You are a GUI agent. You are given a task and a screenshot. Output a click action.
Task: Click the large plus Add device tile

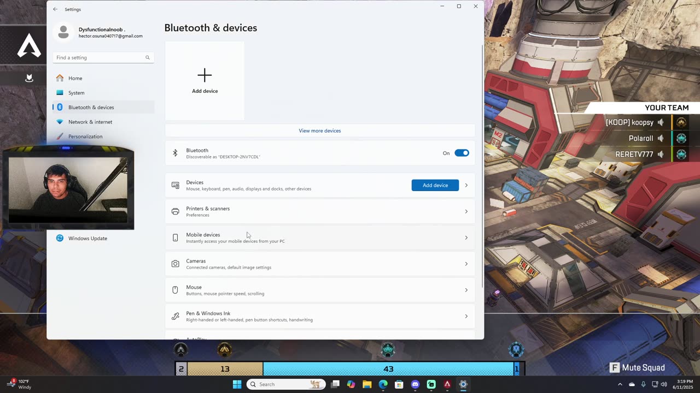pyautogui.click(x=205, y=81)
